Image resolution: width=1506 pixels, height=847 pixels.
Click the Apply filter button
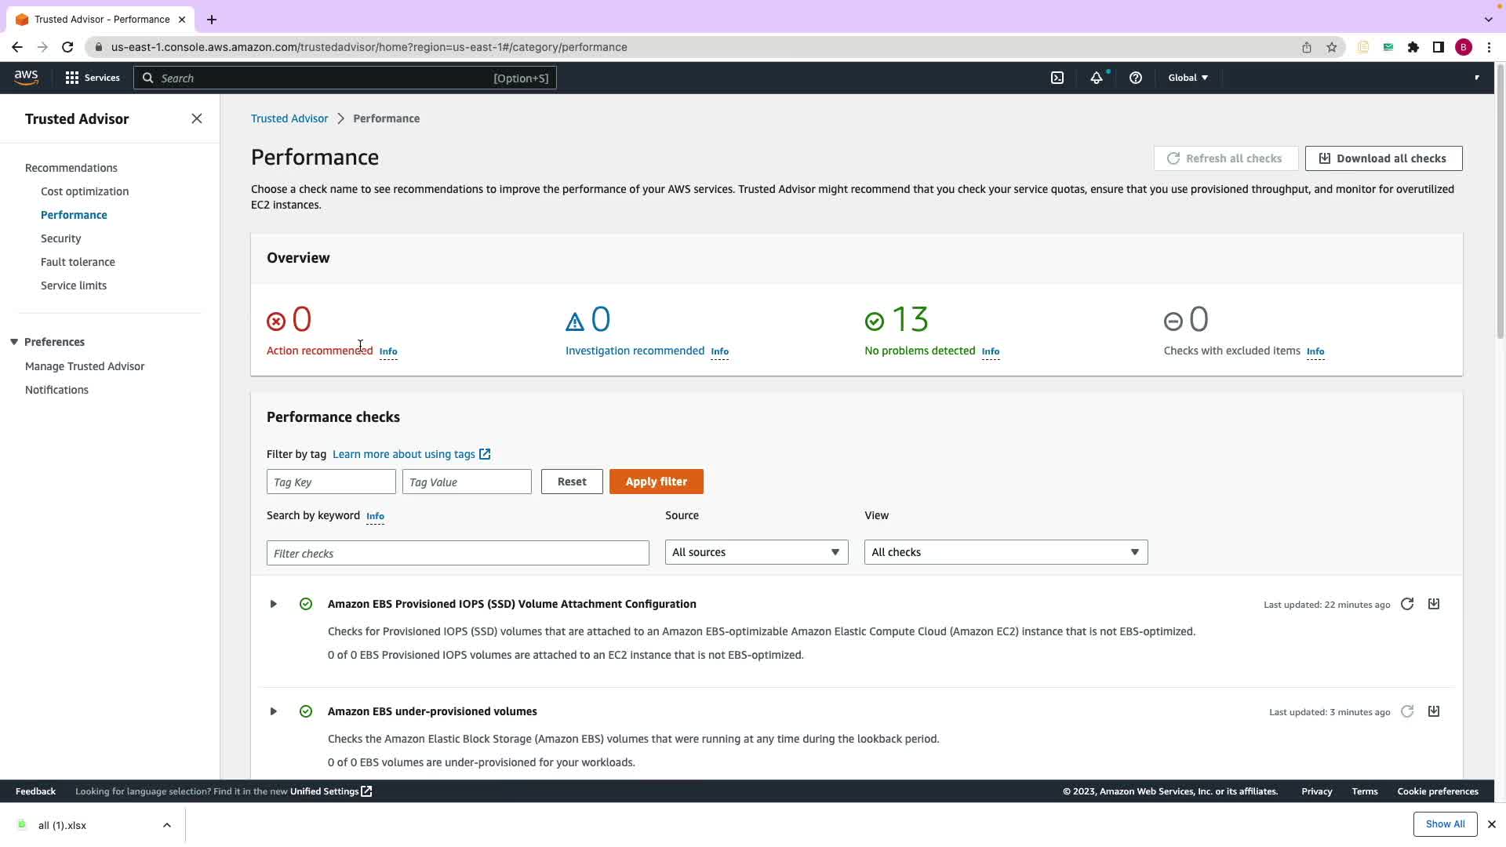656,482
